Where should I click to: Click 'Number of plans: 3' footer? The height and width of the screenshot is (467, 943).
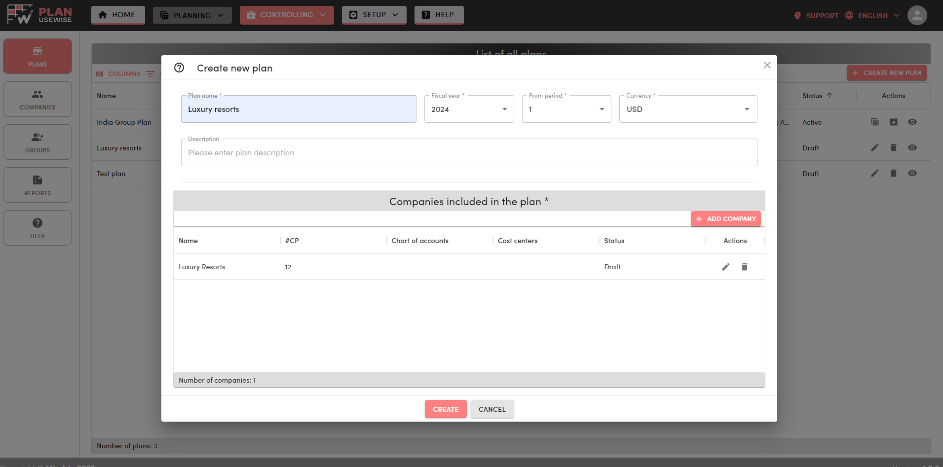pos(127,446)
